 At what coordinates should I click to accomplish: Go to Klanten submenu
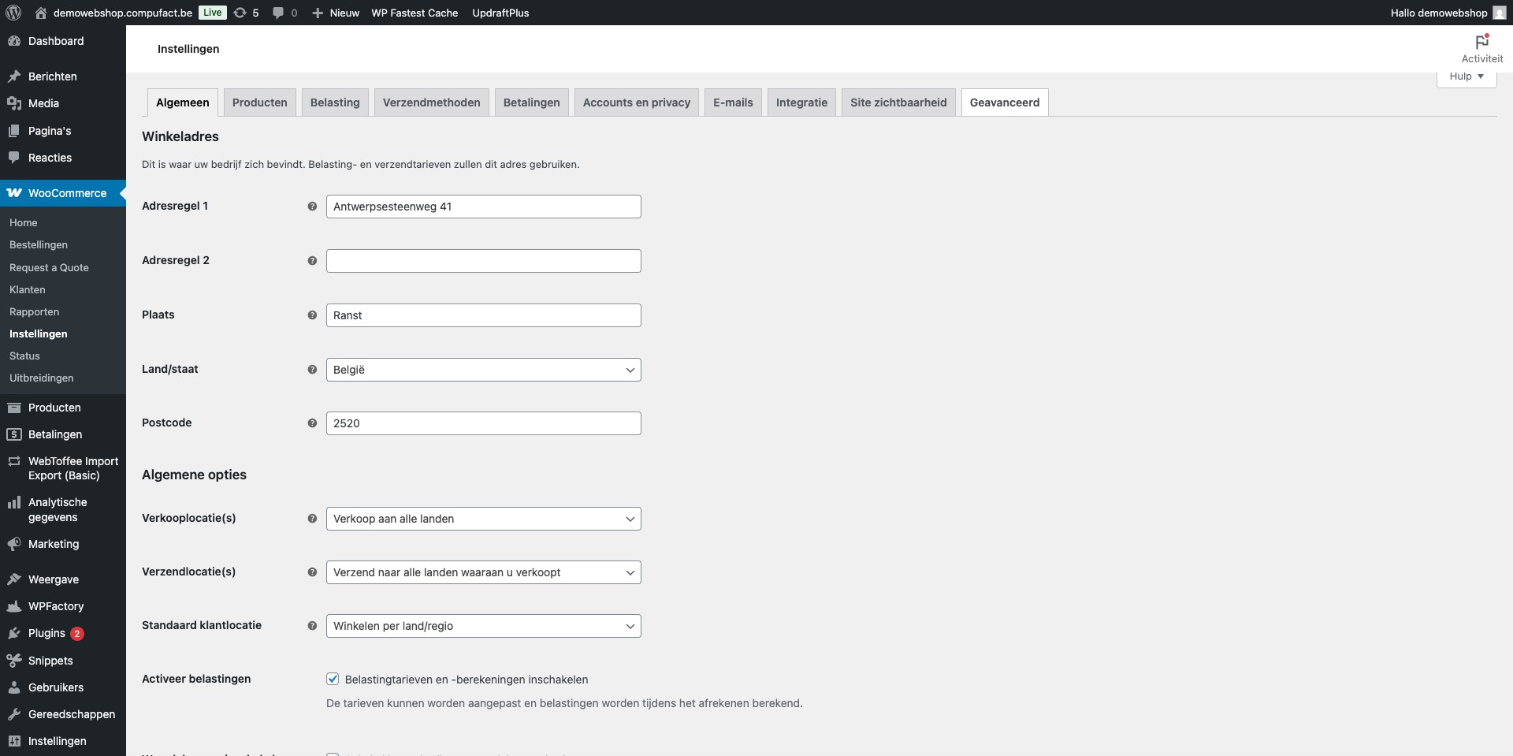tap(28, 289)
